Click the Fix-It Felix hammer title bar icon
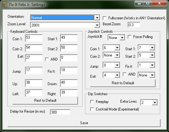Viewport: 169px width, 132px height. click(x=5, y=5)
